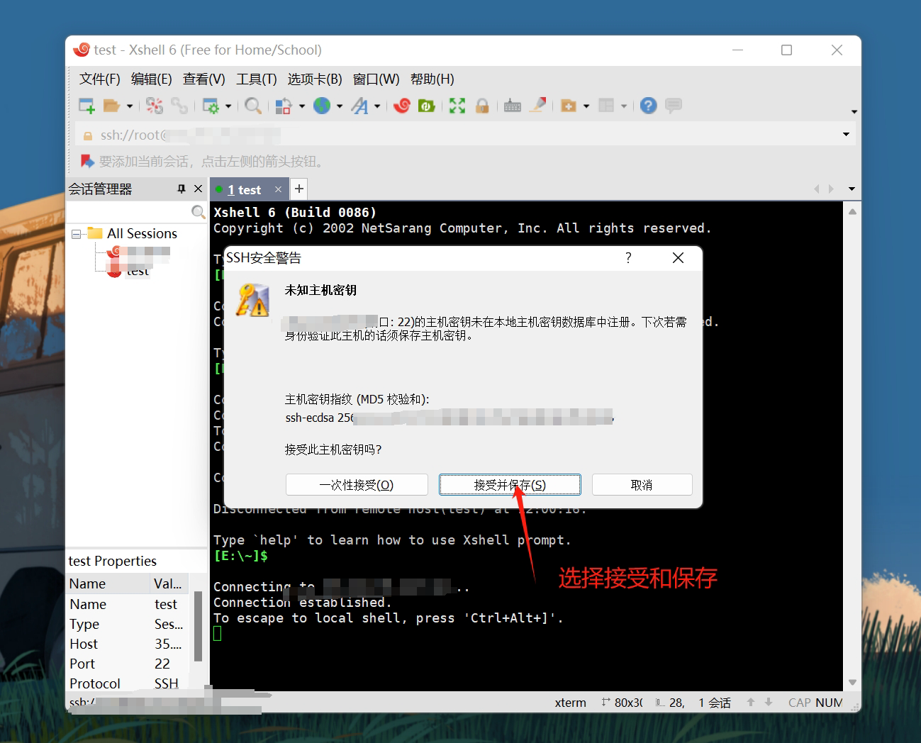Click the speech bubble feedback icon
The image size is (921, 743).
coord(673,106)
